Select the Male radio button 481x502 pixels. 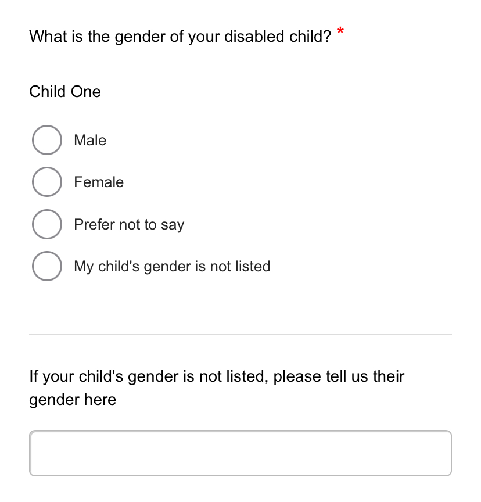click(x=47, y=140)
